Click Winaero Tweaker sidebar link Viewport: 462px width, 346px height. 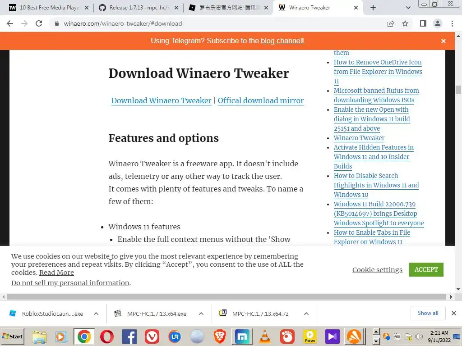[359, 138]
